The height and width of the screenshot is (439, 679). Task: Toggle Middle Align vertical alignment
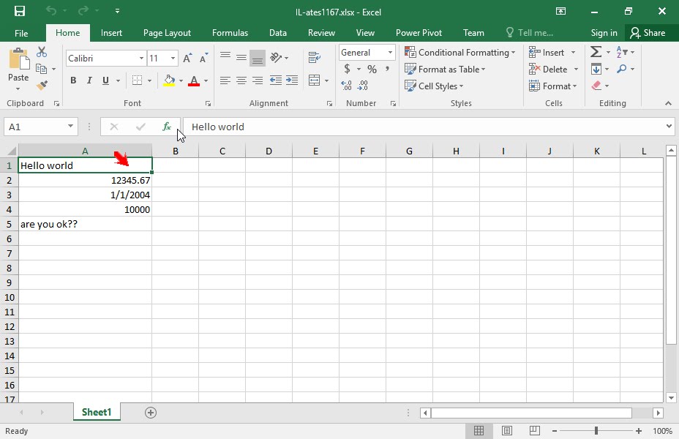(x=241, y=57)
